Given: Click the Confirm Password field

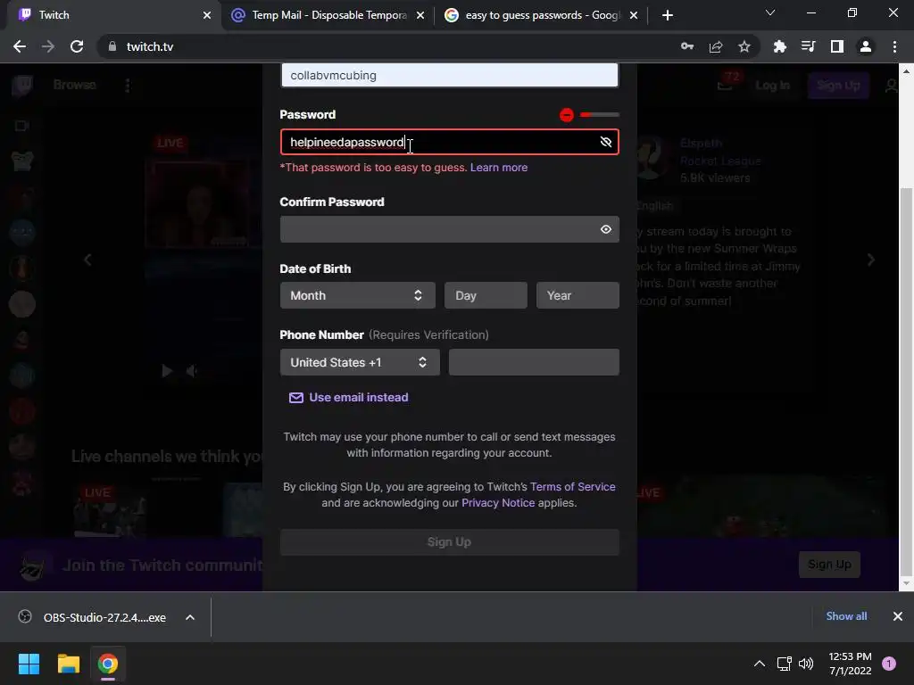Looking at the screenshot, I should [450, 229].
